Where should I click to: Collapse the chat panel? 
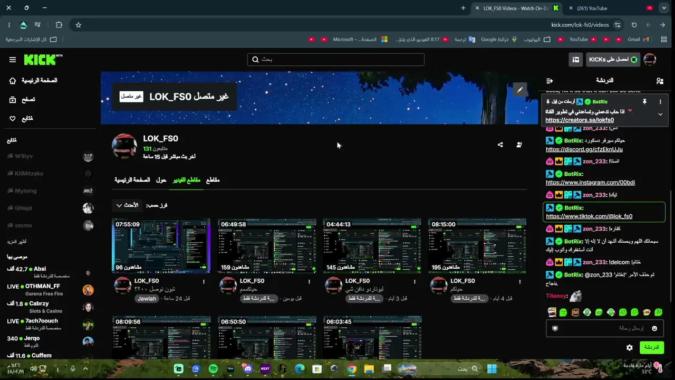tap(549, 81)
